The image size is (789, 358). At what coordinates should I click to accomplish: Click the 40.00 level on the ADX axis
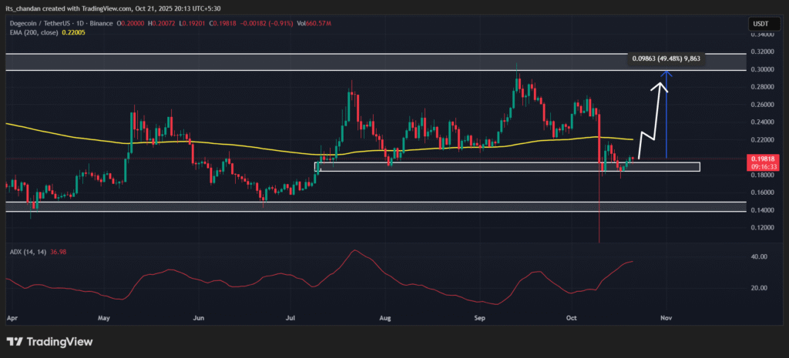pyautogui.click(x=757, y=257)
